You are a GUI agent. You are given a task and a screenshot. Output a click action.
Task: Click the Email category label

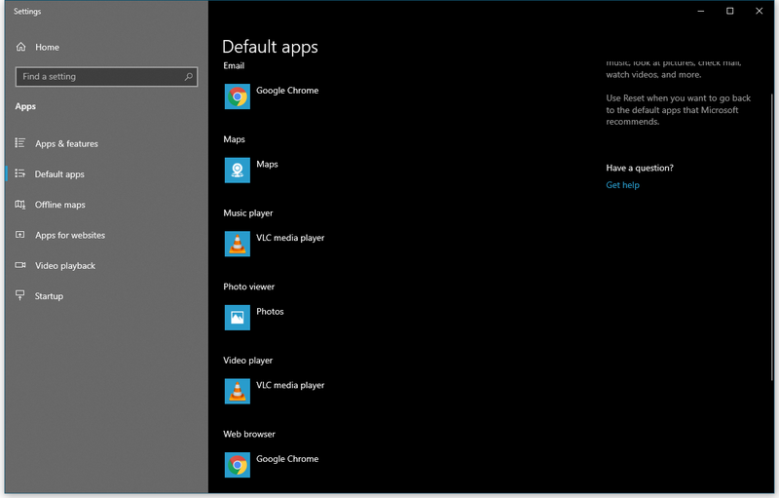tap(234, 65)
